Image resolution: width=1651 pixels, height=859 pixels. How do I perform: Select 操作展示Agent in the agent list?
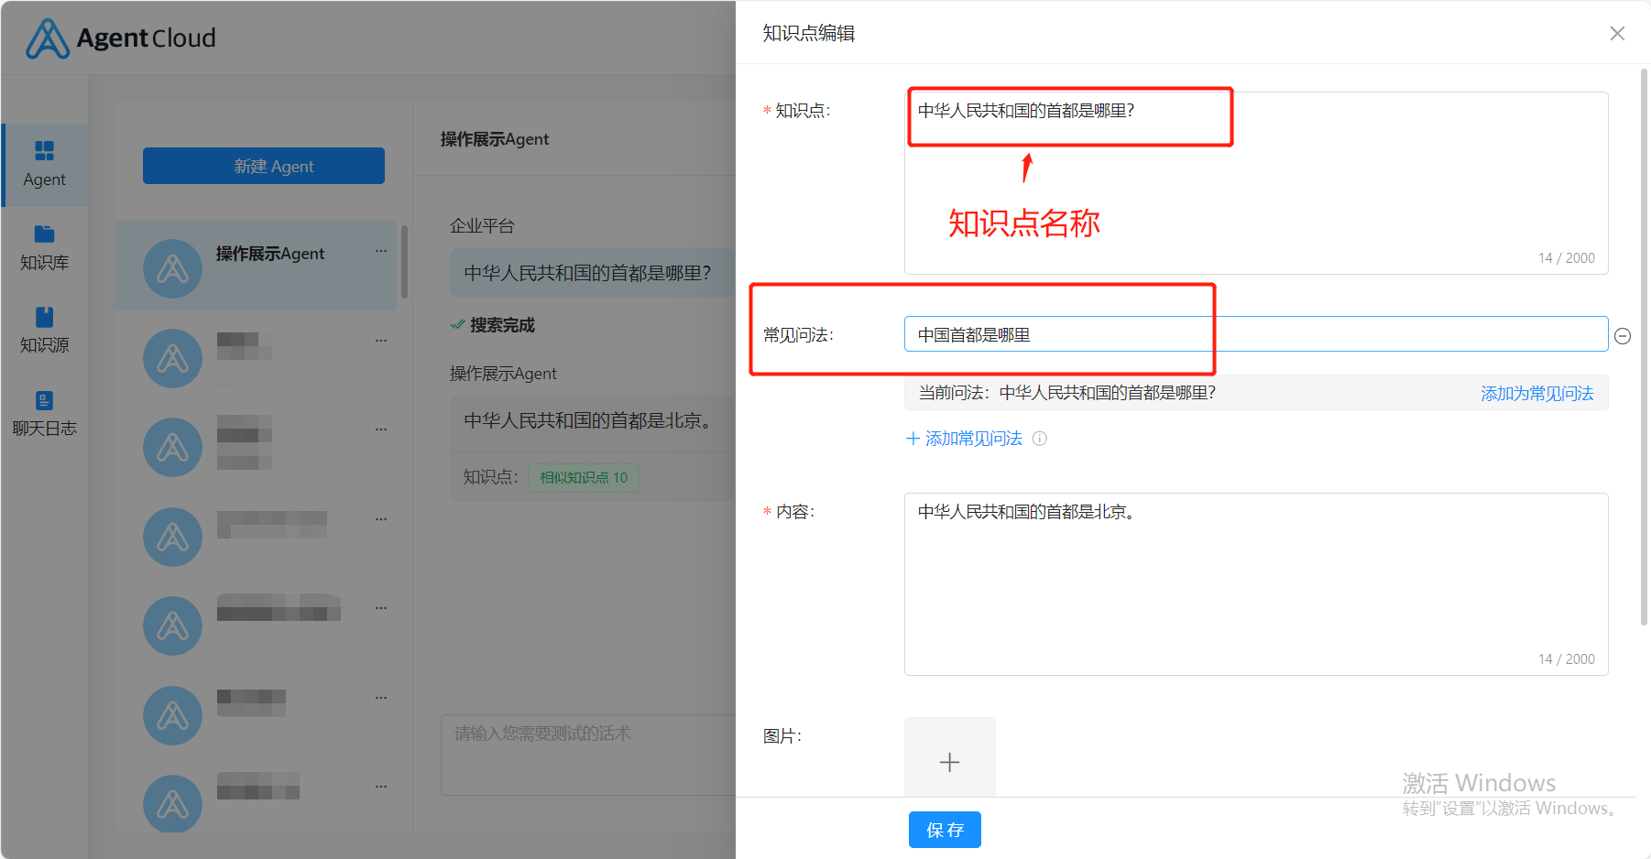(257, 266)
